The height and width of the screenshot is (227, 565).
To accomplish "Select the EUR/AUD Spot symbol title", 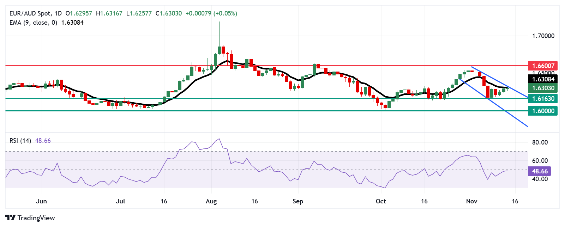I will coord(30,13).
